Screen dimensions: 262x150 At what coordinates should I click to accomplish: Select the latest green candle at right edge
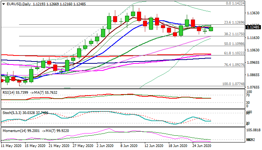click(211, 28)
